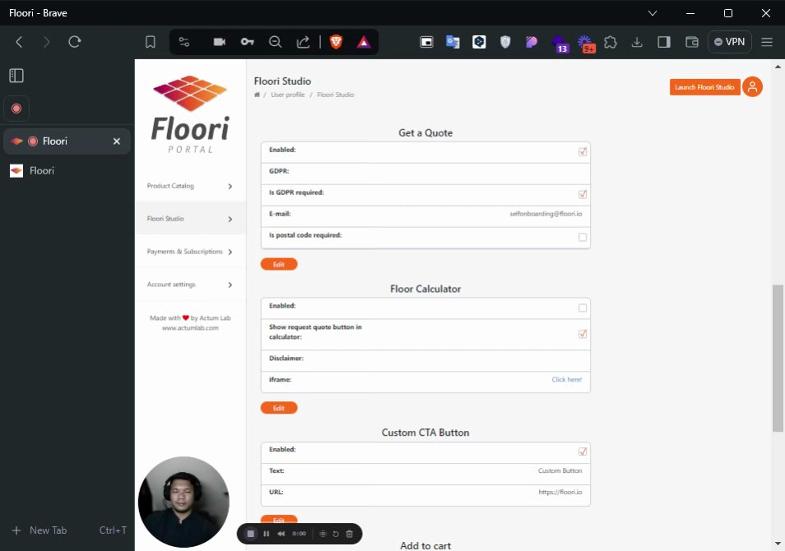
Task: Open the extensions puzzle-piece menu
Action: click(x=611, y=42)
